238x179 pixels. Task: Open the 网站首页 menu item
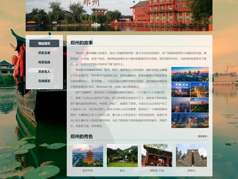click(x=44, y=44)
